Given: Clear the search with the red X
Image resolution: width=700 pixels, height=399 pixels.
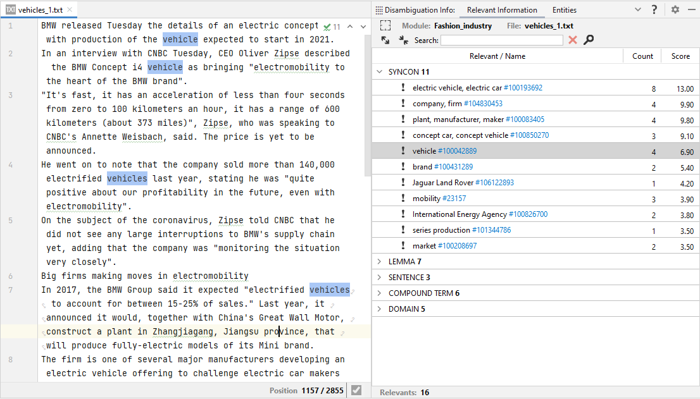Looking at the screenshot, I should pos(573,40).
